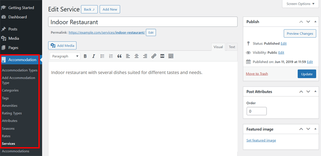Toggle Italic formatting in editor toolbar
Image resolution: width=321 pixels, height=156 pixels.
(x=94, y=56)
